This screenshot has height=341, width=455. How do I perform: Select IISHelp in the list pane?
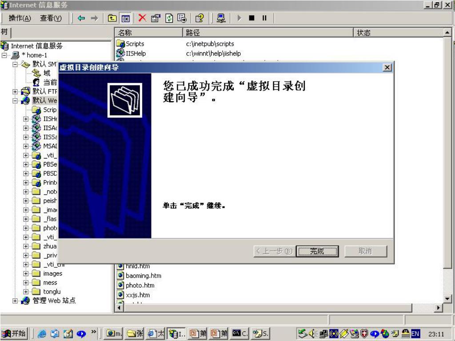136,53
